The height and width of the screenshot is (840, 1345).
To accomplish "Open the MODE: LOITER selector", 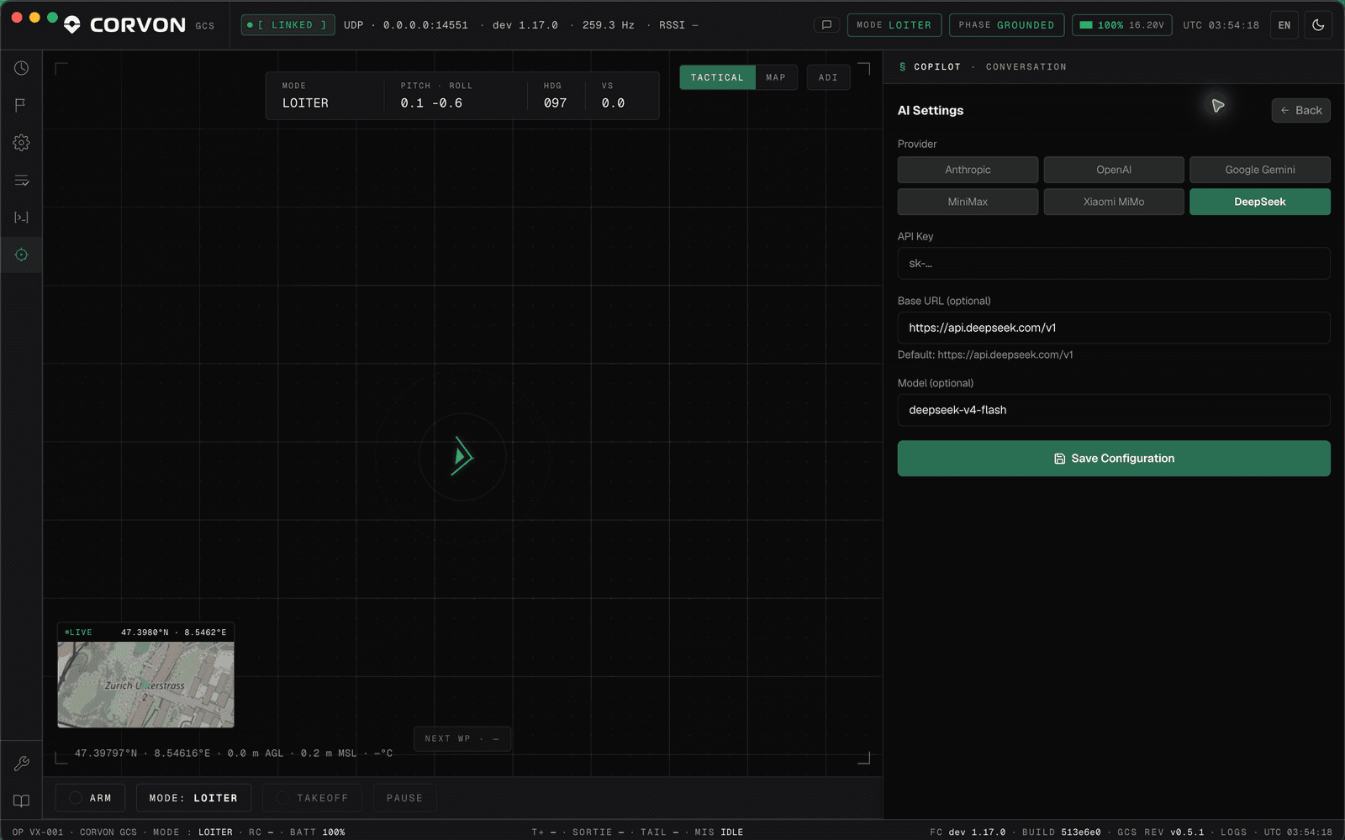I will coord(193,798).
